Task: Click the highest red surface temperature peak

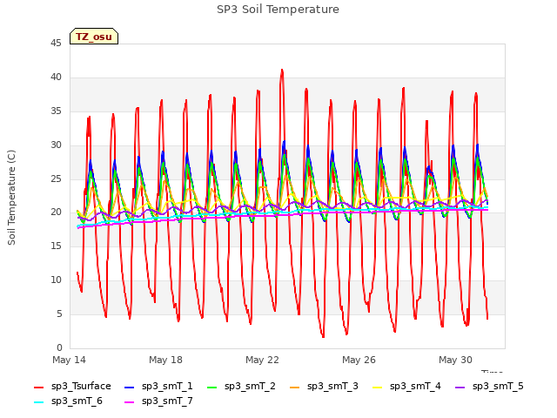Action: 282,70
